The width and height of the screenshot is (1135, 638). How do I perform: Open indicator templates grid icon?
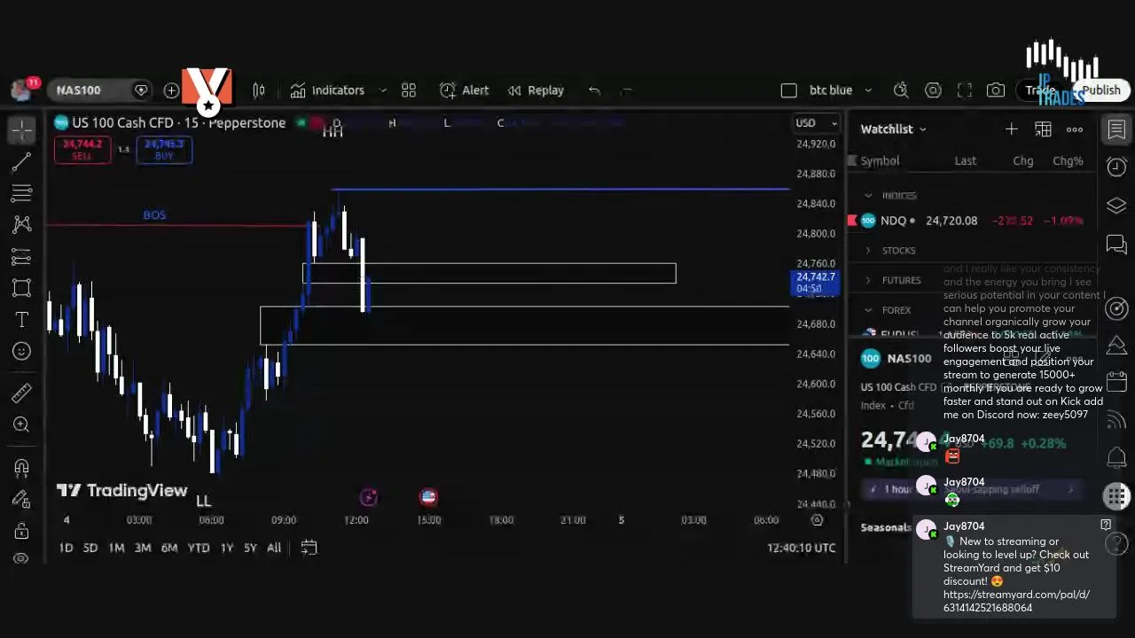[409, 90]
